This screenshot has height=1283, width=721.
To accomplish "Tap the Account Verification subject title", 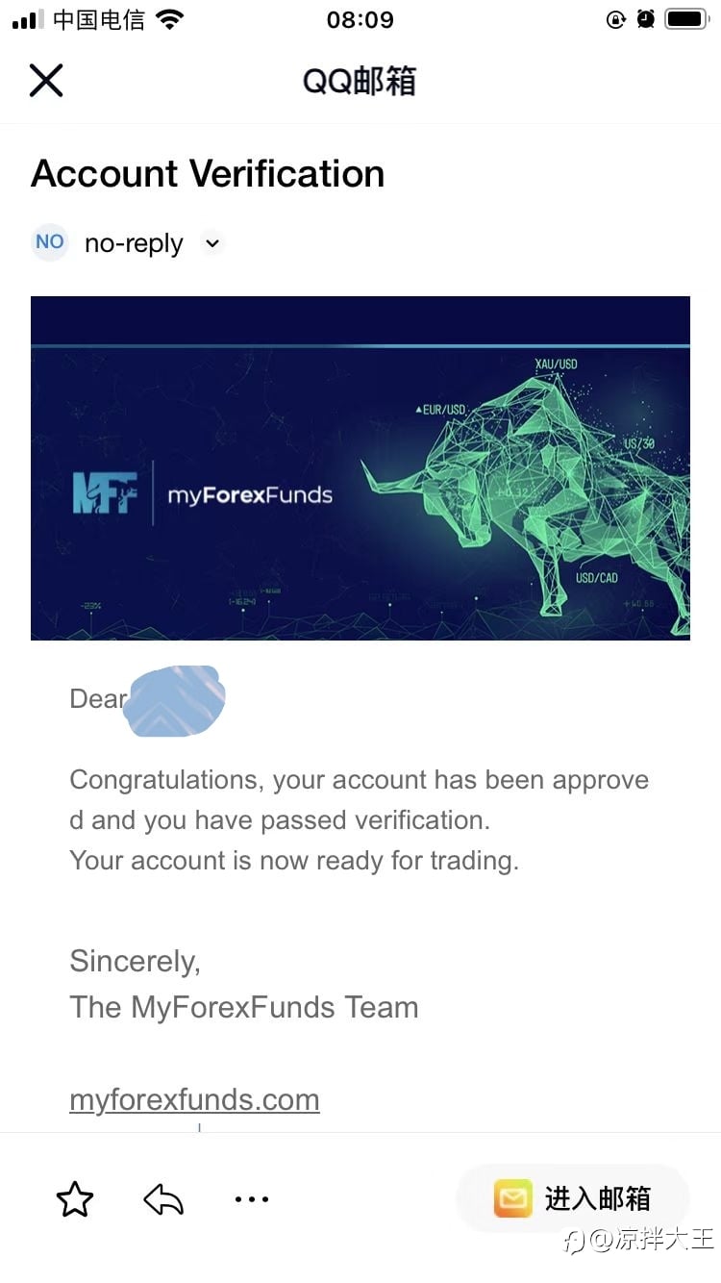I will tap(208, 174).
